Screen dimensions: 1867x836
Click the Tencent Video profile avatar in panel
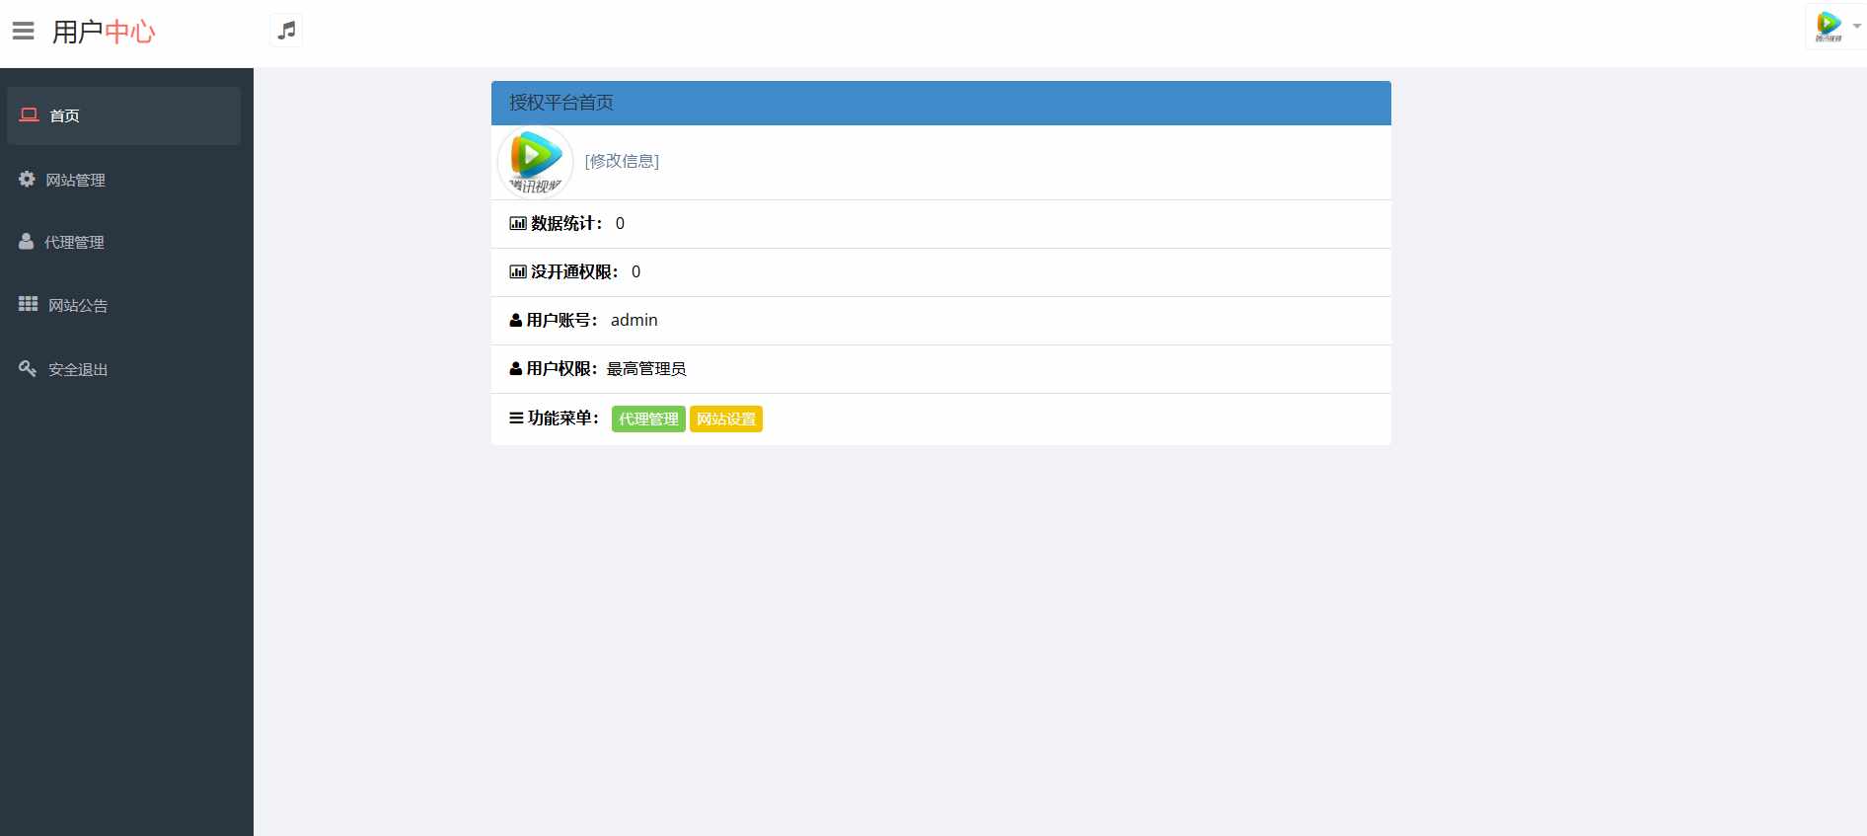click(x=536, y=161)
